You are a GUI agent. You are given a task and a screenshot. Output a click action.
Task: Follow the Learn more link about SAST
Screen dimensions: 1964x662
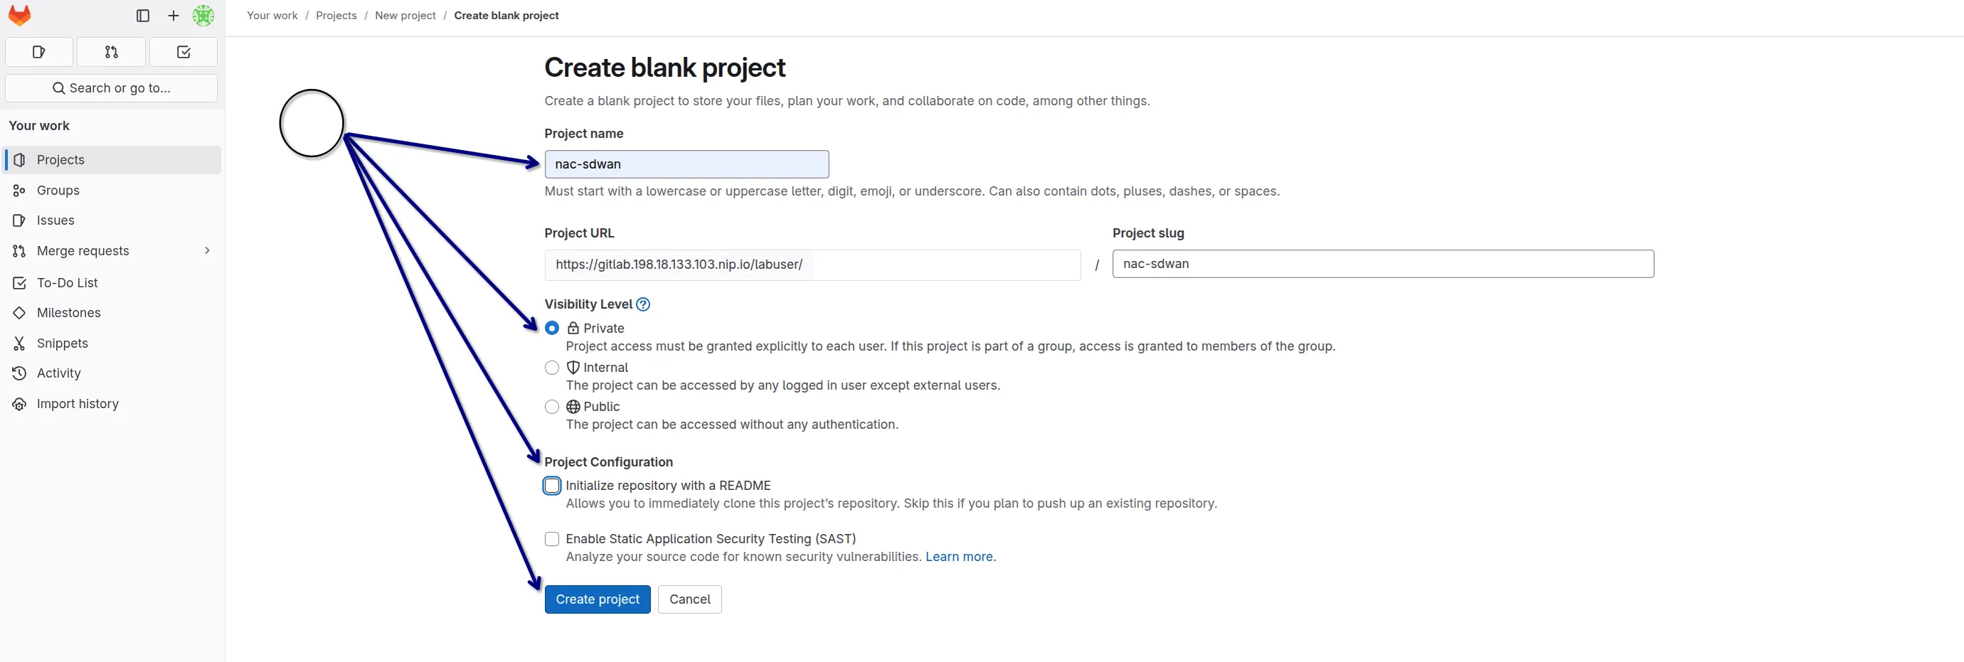click(960, 556)
